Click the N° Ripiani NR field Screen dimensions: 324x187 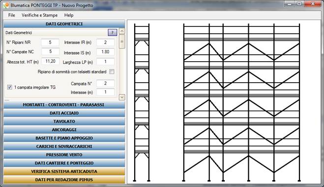50,43
